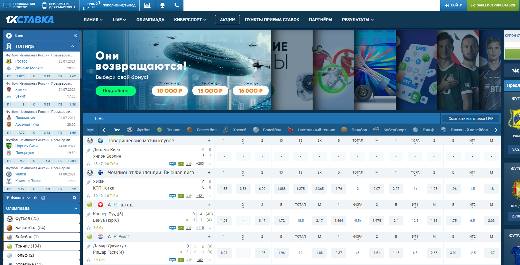Pin the Динамо Киев match

click(88, 150)
